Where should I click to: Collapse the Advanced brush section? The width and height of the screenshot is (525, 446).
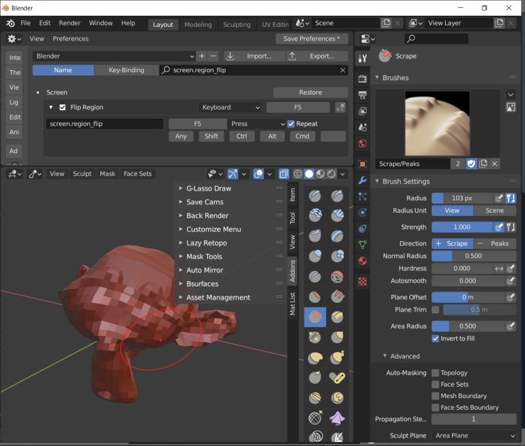394,355
